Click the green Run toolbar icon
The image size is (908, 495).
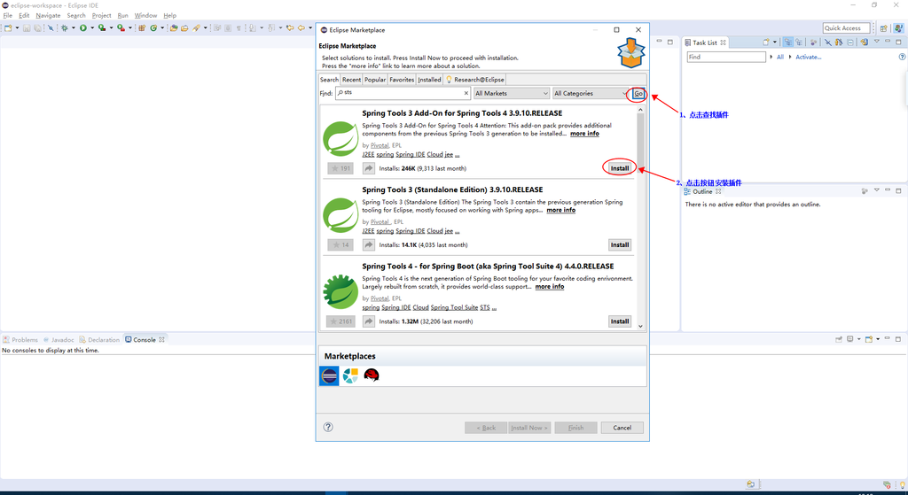(82, 28)
